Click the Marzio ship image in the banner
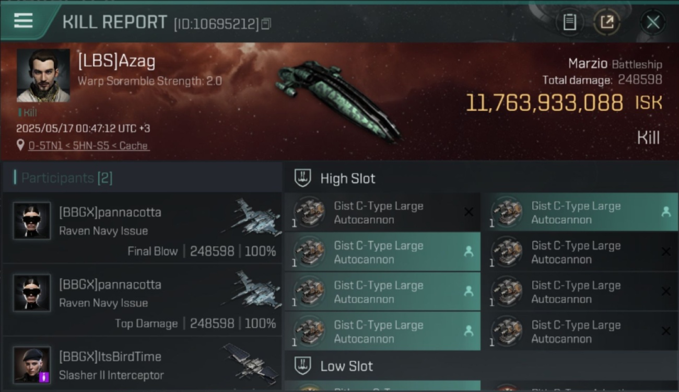This screenshot has width=679, height=392. [337, 99]
